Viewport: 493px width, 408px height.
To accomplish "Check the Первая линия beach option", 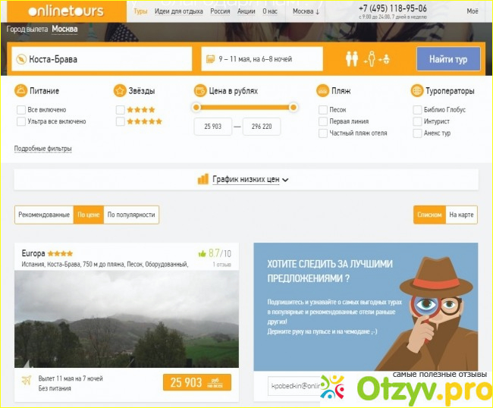I will coord(323,121).
